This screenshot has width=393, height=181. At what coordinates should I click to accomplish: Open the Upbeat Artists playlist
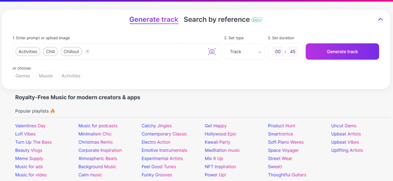pyautogui.click(x=346, y=134)
